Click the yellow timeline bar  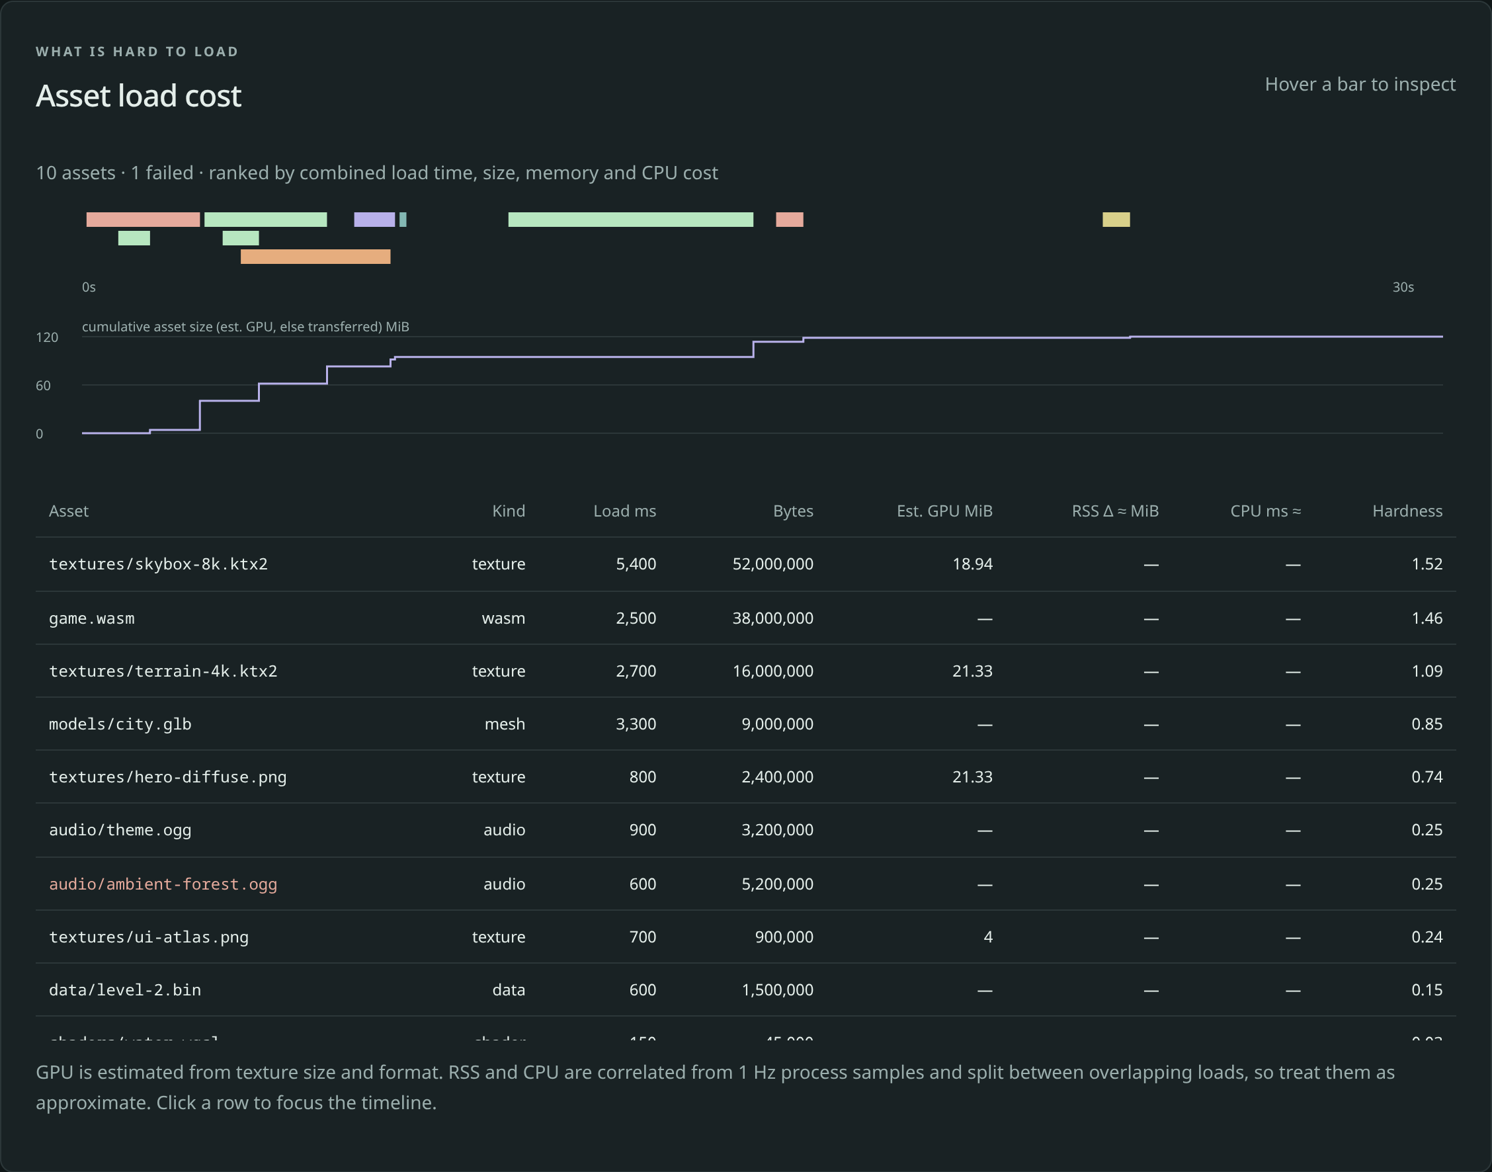point(1116,220)
